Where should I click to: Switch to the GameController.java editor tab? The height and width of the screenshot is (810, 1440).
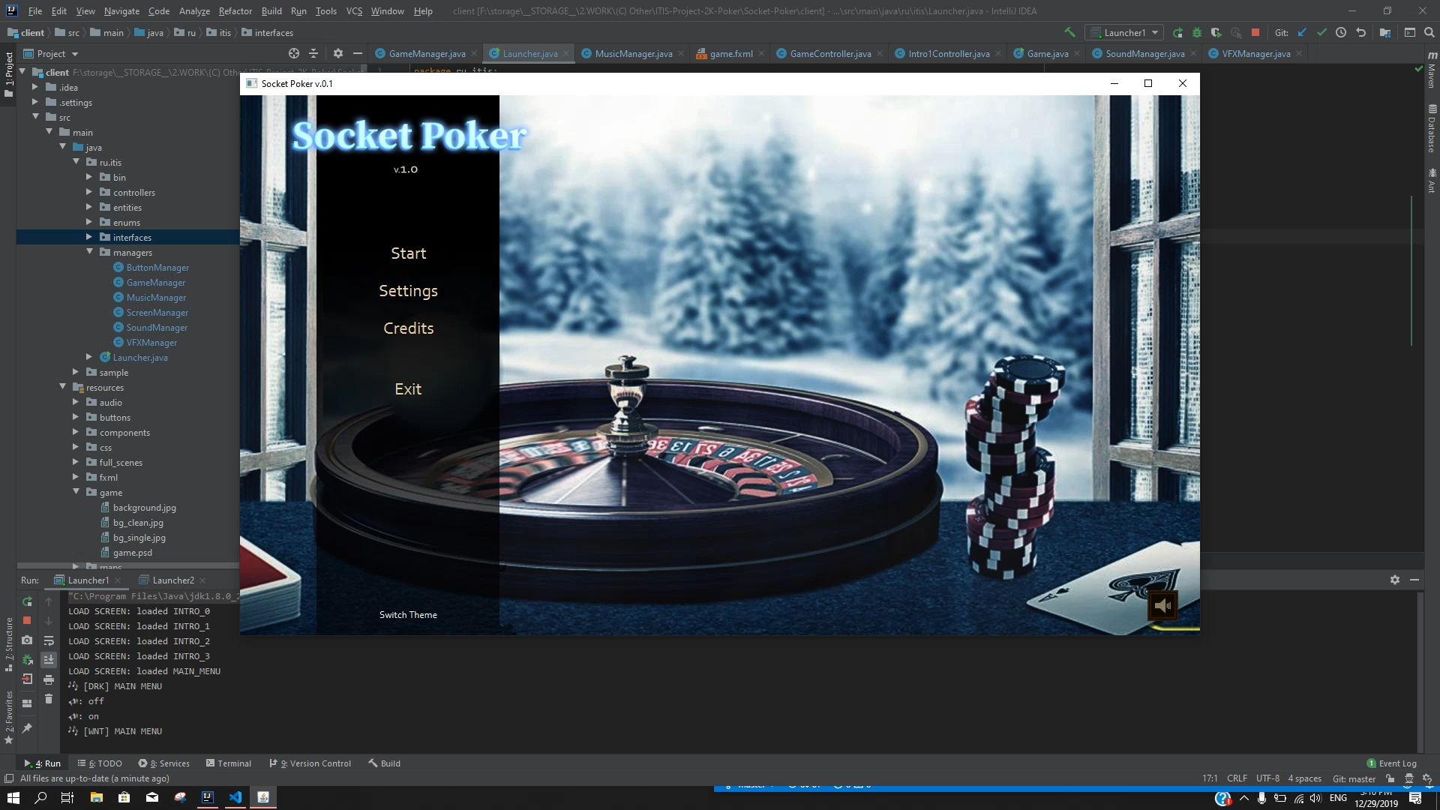tap(829, 53)
